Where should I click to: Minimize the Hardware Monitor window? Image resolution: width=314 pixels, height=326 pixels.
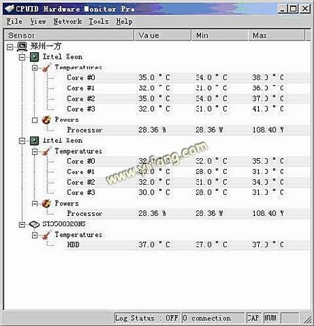click(283, 9)
